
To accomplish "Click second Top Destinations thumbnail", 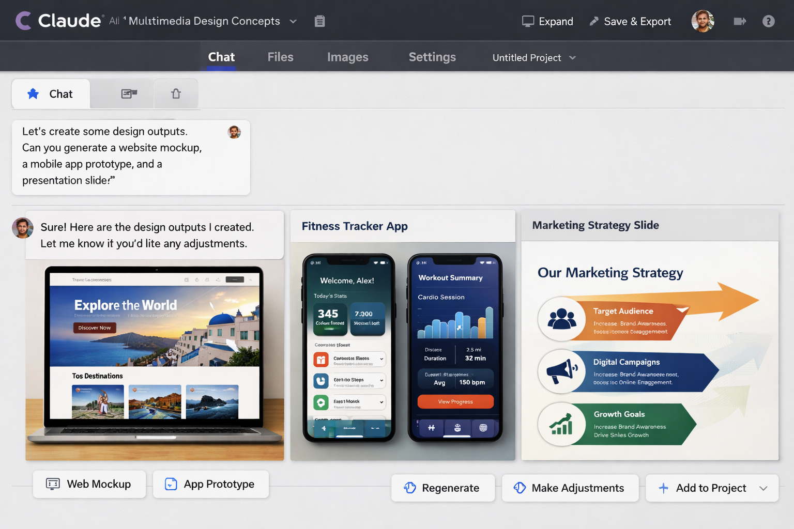I will 155,401.
